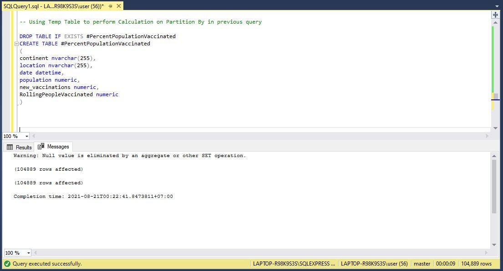
Task: Click messages horizontal scroll right arrow
Action: (x=487, y=253)
